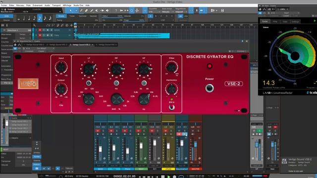317x178 pixels.
Task: Unmute the first track in arrangement
Action: 40,30
